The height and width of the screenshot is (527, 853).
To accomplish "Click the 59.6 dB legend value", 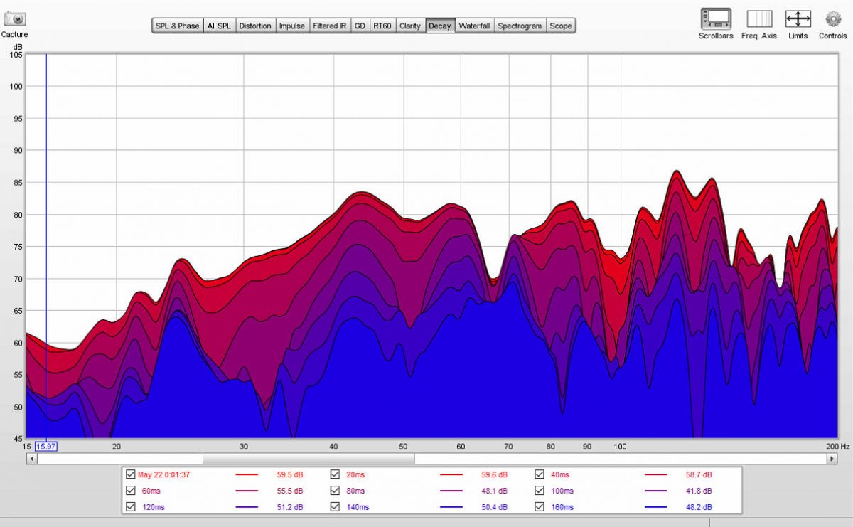I will coord(494,474).
